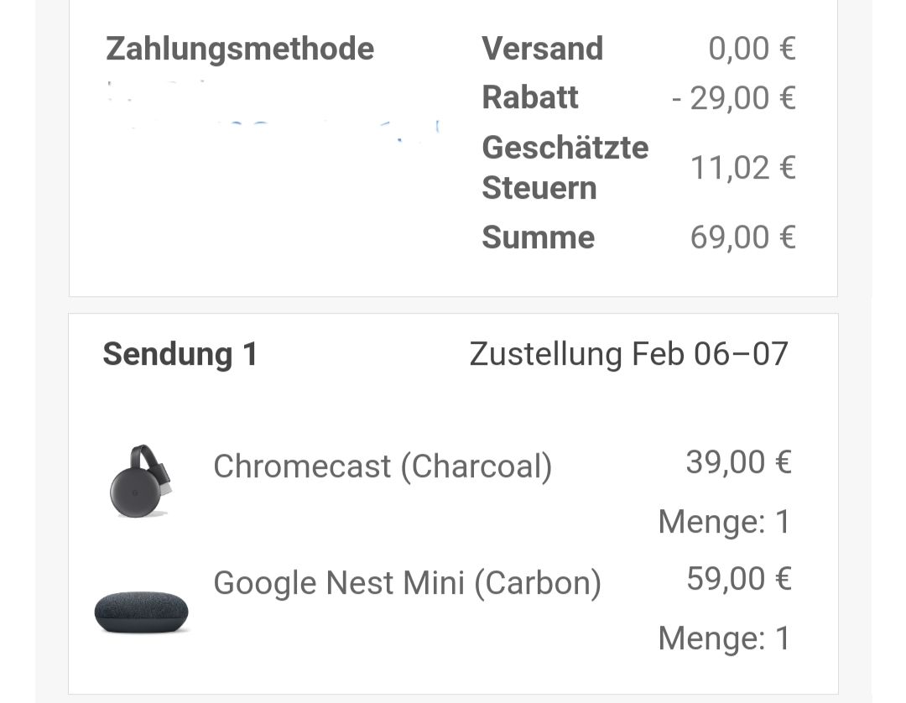This screenshot has width=906, height=703.
Task: Click Menge: 1 under Google Nest Mini
Action: pos(725,638)
